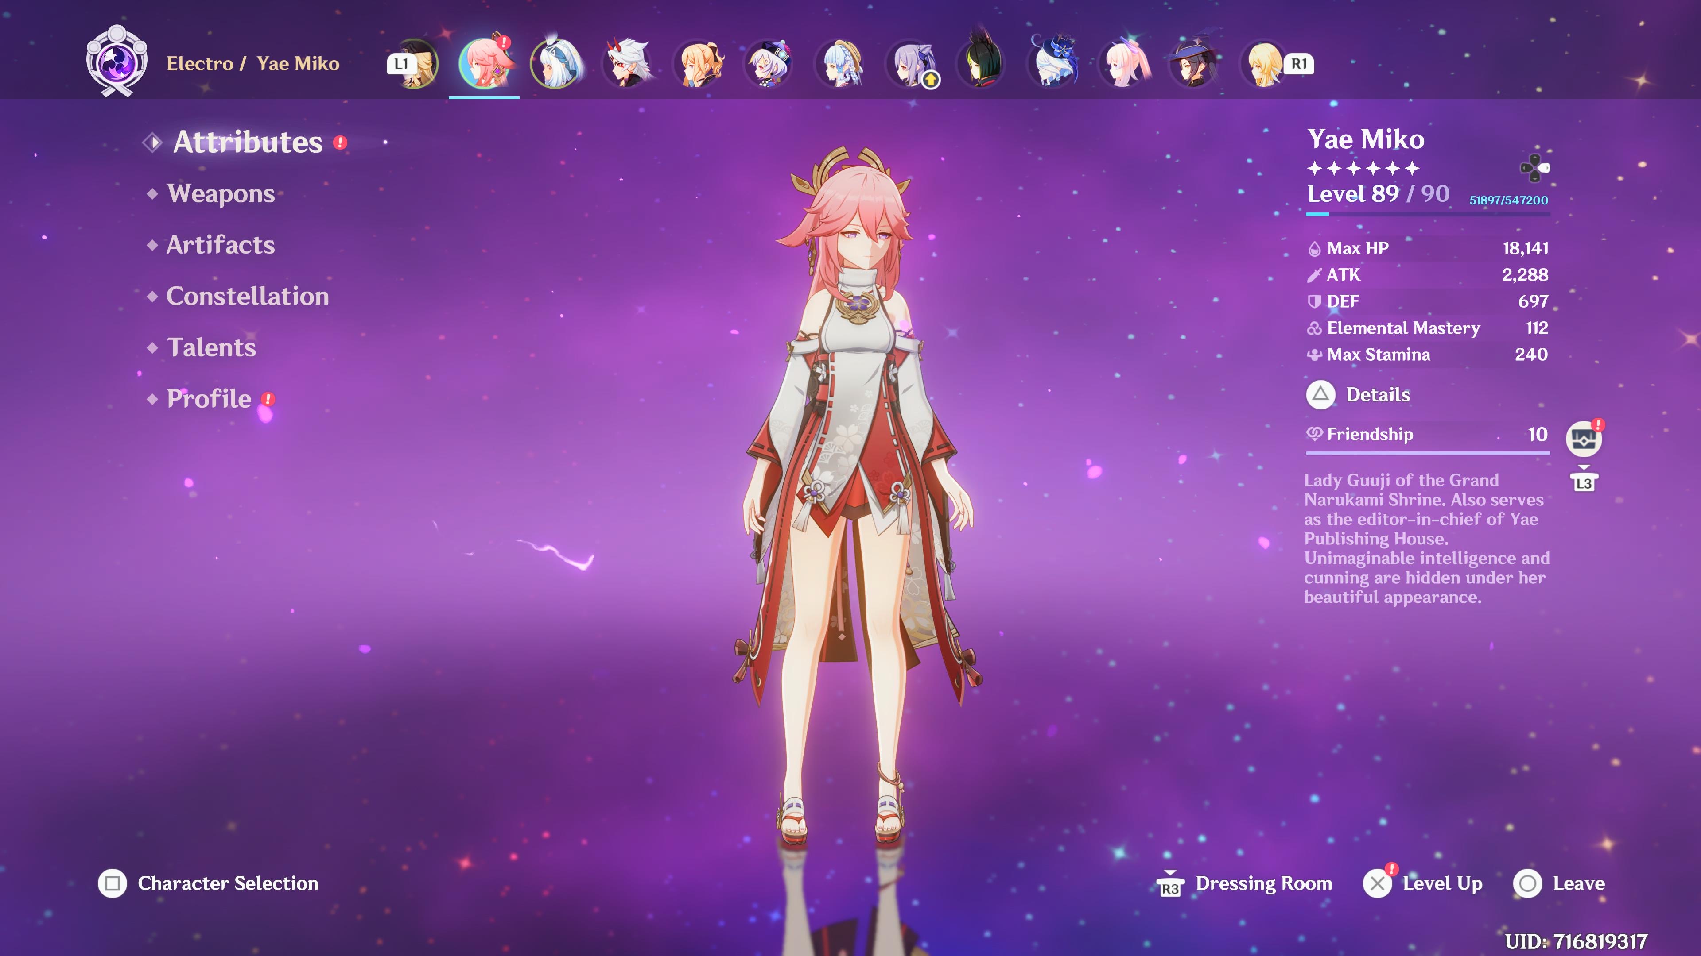Image resolution: width=1701 pixels, height=956 pixels.
Task: Click the ATK value 2,288
Action: tap(1525, 275)
